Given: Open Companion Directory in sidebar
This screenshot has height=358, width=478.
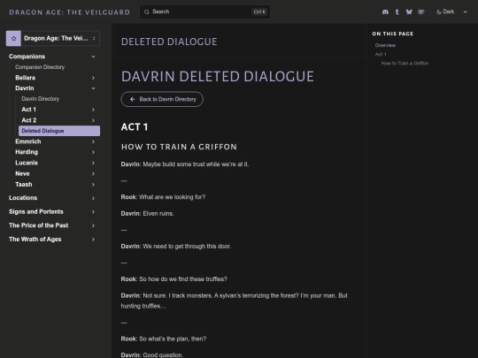Looking at the screenshot, I should click(40, 67).
